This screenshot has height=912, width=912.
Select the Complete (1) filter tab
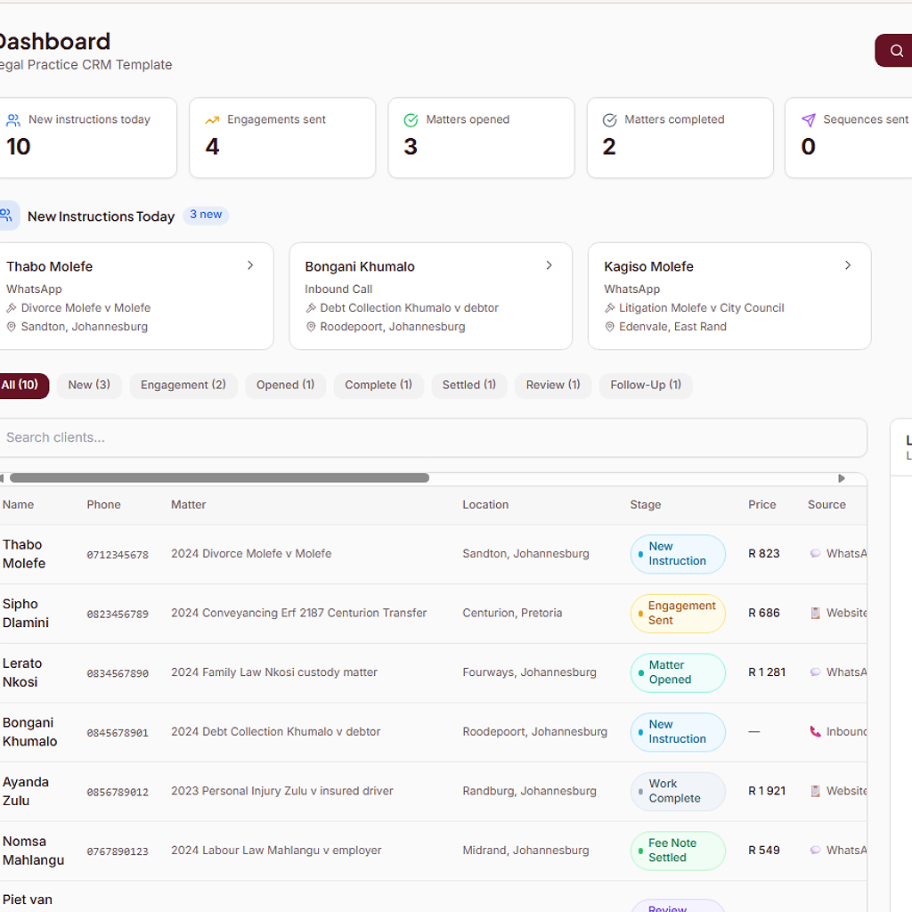click(379, 386)
